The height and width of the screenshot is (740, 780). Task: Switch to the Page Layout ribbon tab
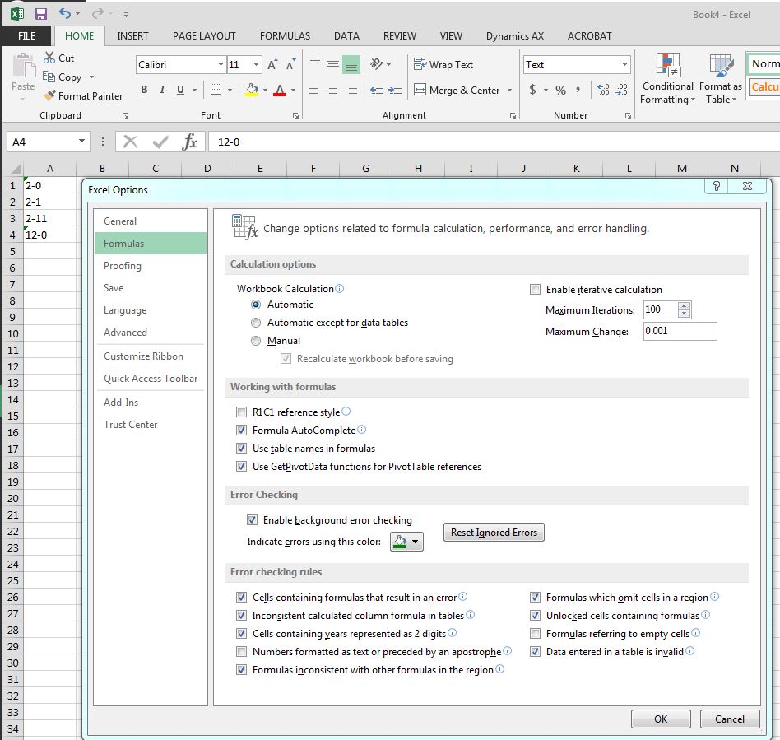tap(204, 35)
